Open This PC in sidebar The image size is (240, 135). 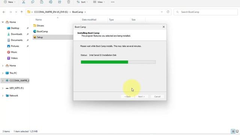coord(13,73)
